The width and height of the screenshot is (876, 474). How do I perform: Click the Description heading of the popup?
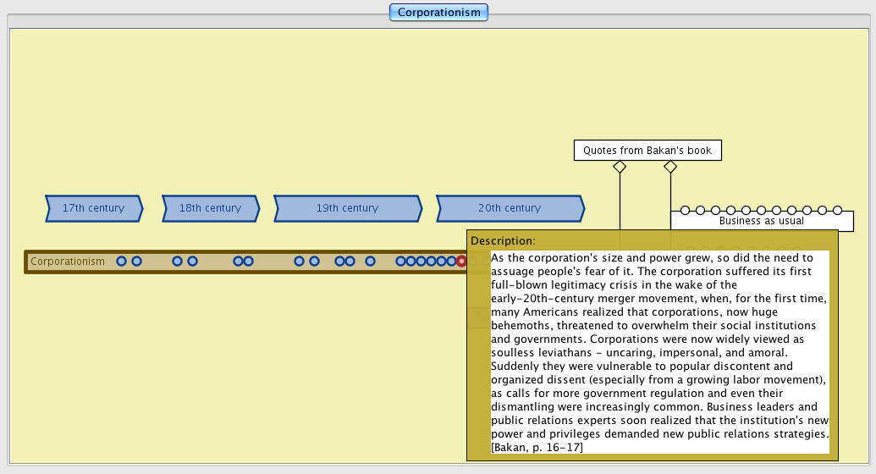pos(503,240)
